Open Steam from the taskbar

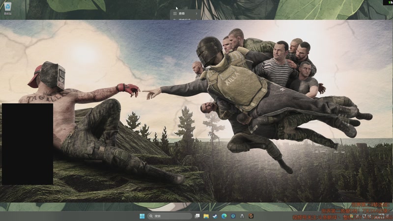coord(215,216)
